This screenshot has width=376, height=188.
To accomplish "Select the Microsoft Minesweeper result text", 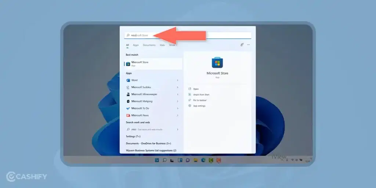I will (144, 94).
